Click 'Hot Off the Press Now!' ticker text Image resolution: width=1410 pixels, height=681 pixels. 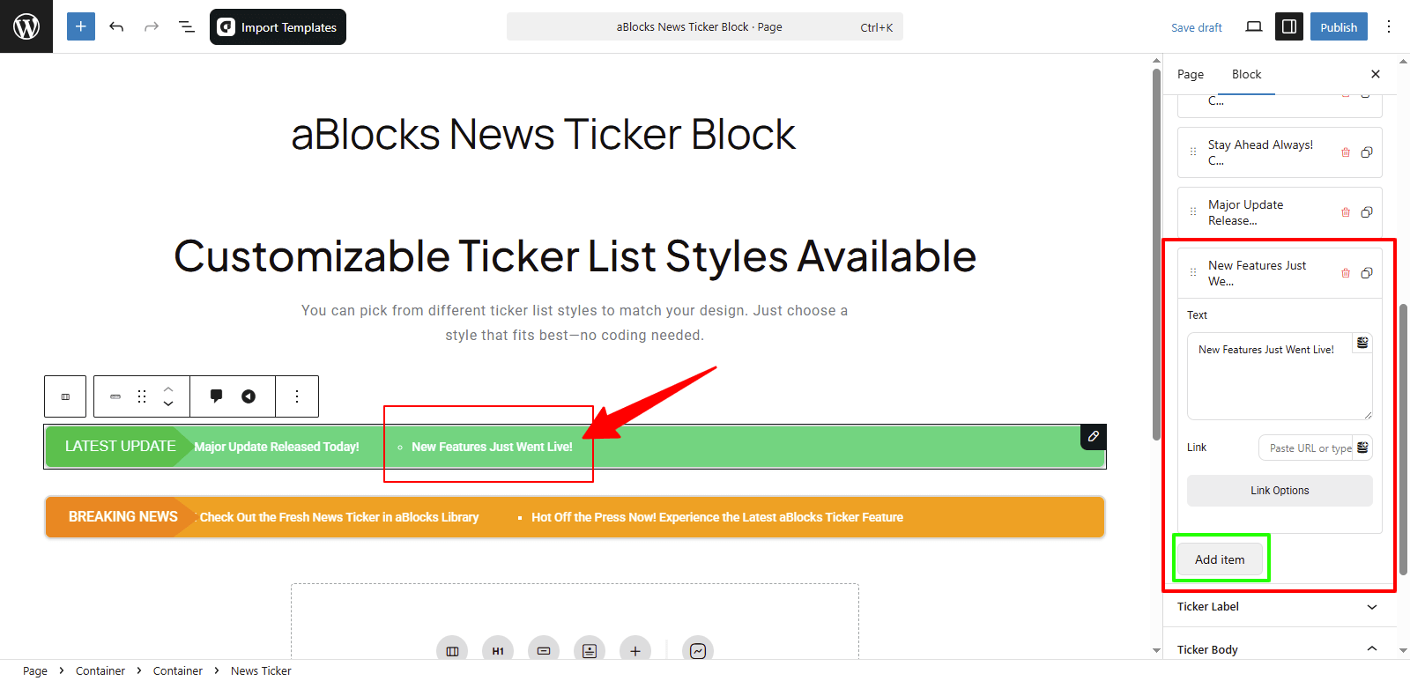pos(717,517)
